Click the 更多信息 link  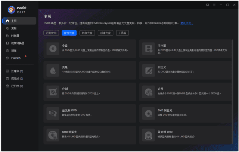(x=186, y=23)
